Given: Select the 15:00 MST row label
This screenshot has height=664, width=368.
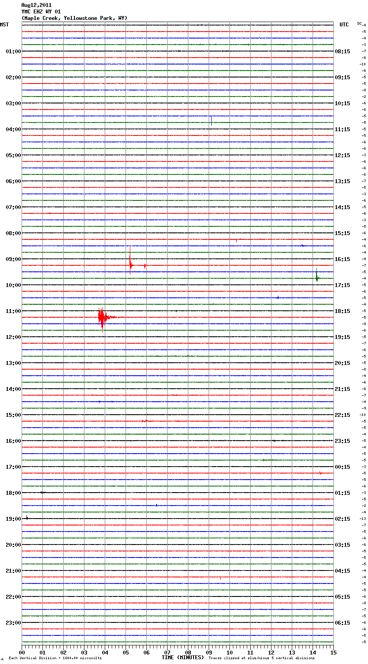Looking at the screenshot, I should [x=13, y=415].
